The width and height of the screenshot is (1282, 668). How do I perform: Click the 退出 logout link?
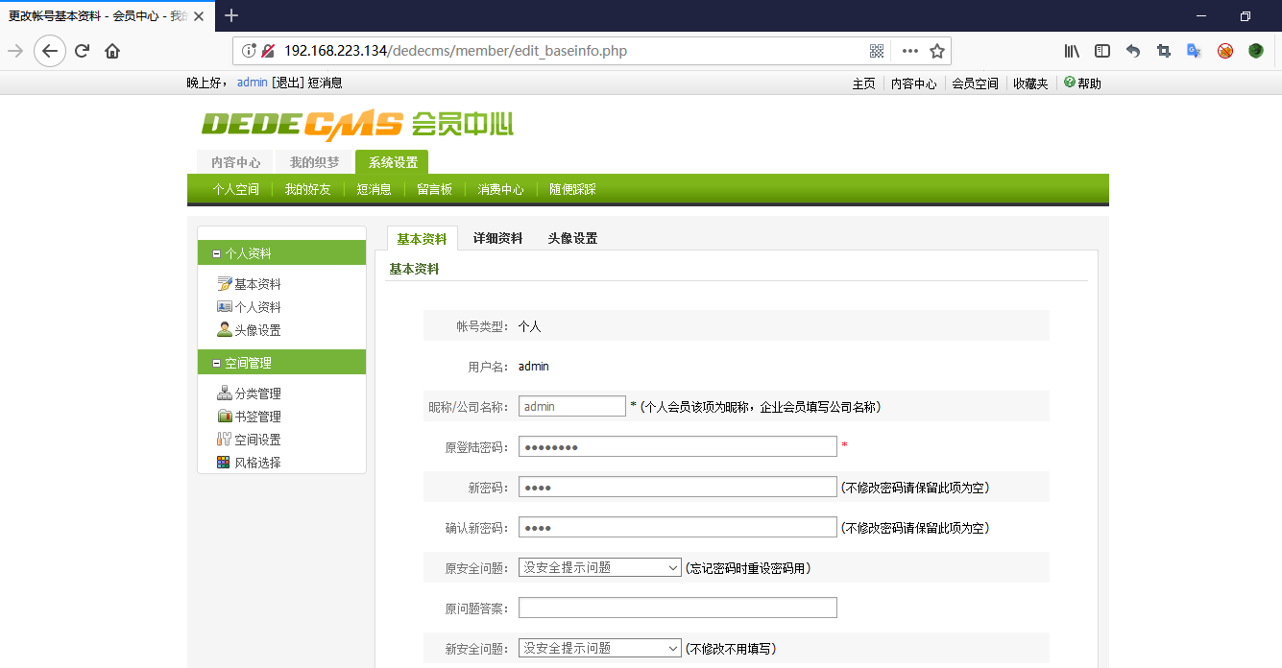pos(287,83)
